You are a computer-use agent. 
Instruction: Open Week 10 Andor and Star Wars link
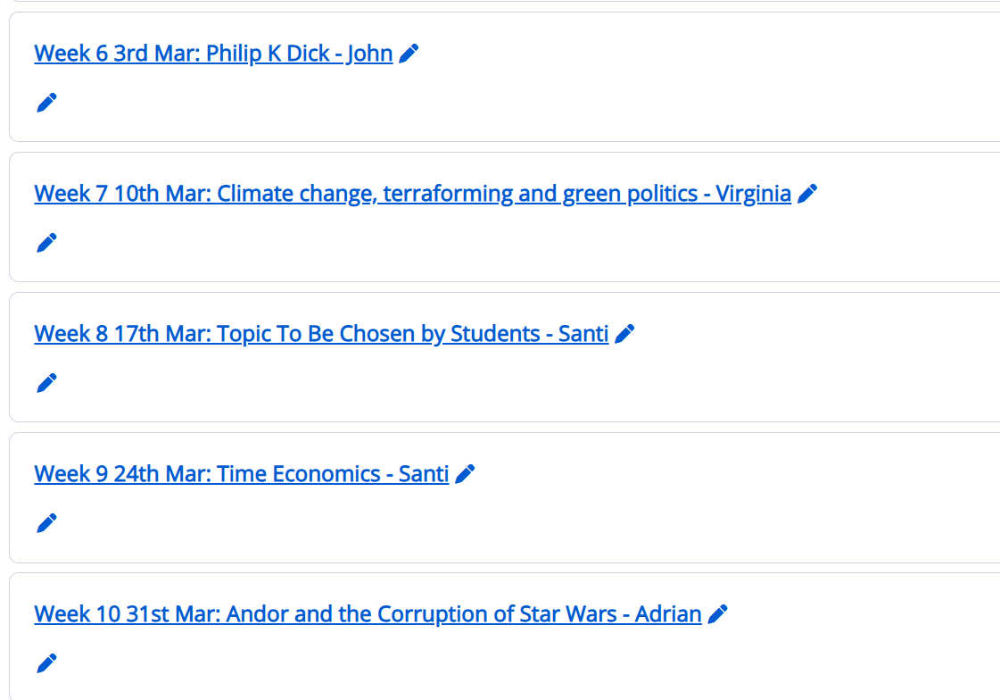[368, 614]
